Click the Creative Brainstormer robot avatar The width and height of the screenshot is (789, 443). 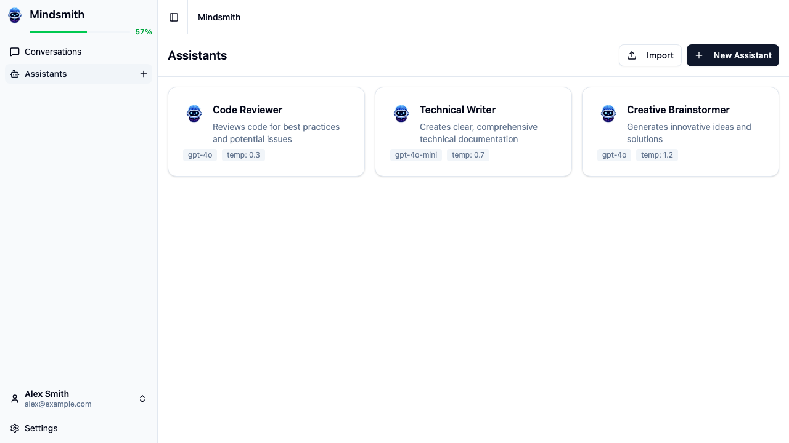(x=608, y=113)
